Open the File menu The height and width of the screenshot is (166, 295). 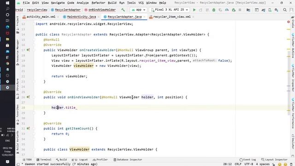(x=26, y=3)
